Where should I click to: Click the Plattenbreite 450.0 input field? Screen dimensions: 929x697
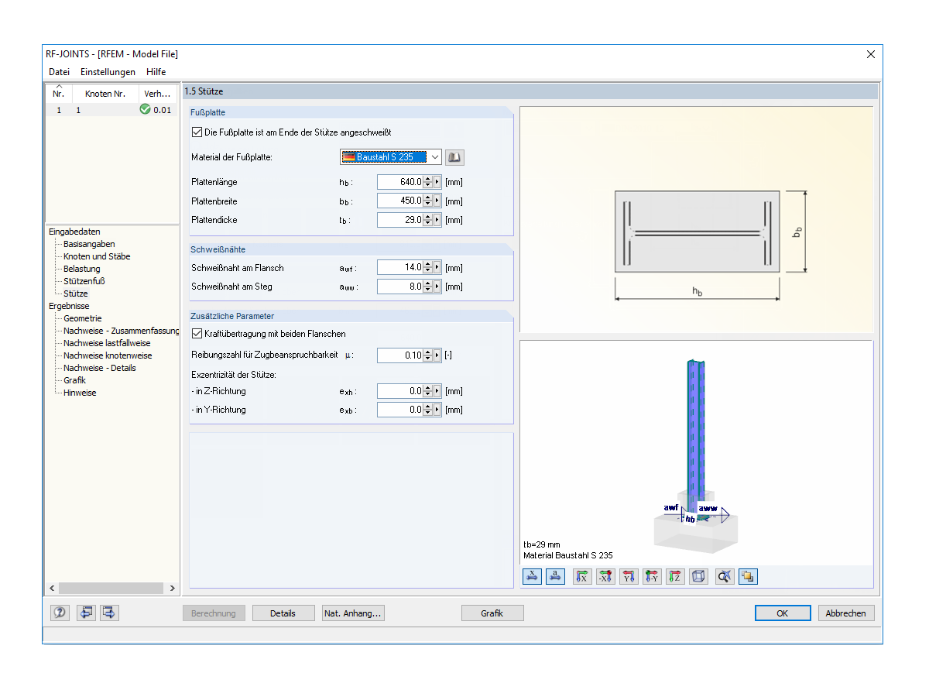pyautogui.click(x=400, y=201)
